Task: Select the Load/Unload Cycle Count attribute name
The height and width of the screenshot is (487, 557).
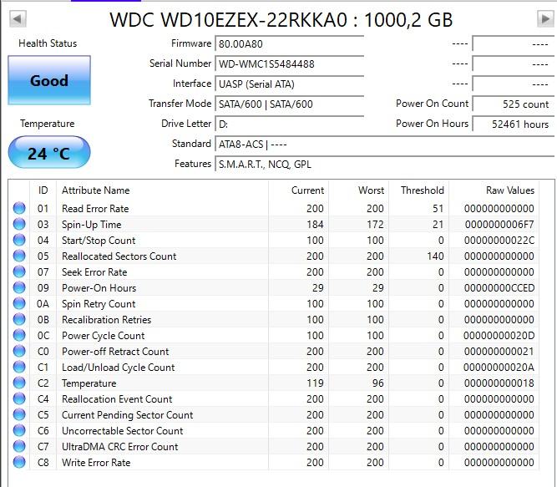Action: coord(119,368)
